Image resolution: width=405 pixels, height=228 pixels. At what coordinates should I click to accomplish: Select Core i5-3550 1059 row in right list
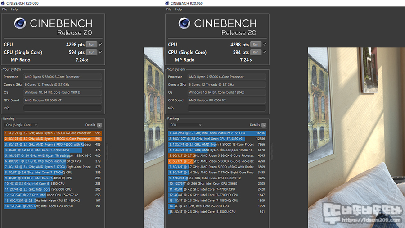point(217,206)
